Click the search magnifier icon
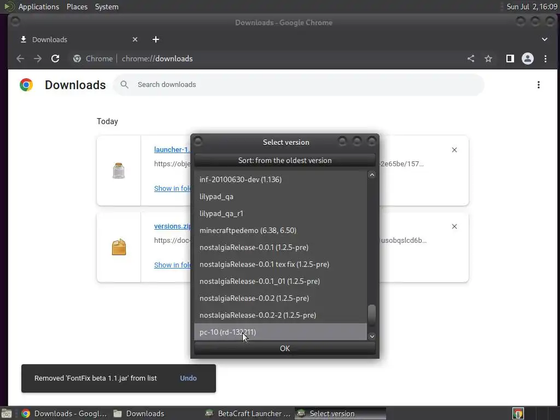The height and width of the screenshot is (420, 560). click(x=124, y=85)
